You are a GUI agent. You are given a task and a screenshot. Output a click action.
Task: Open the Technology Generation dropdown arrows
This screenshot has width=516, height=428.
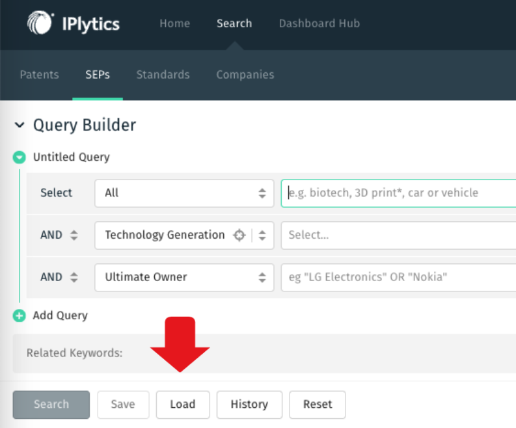pos(262,235)
